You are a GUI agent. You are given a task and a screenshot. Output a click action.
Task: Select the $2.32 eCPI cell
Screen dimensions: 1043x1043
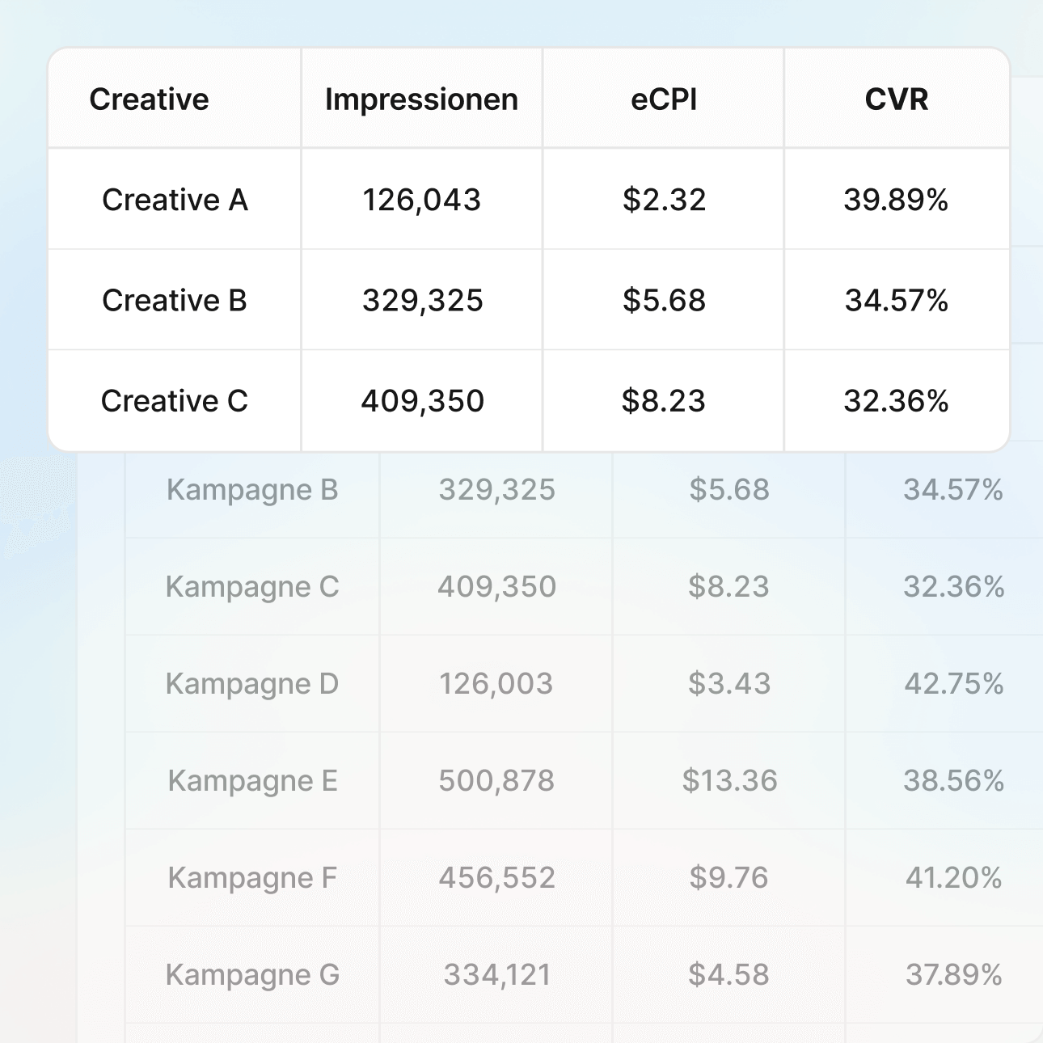(664, 200)
